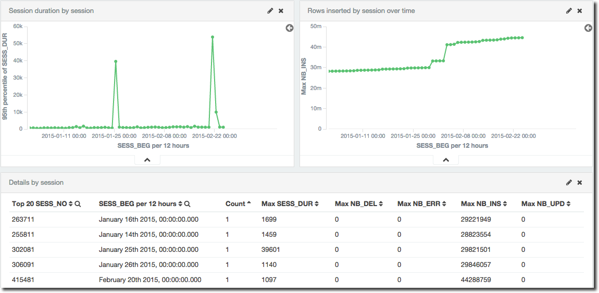Click session number 302081 in table

coord(22,249)
